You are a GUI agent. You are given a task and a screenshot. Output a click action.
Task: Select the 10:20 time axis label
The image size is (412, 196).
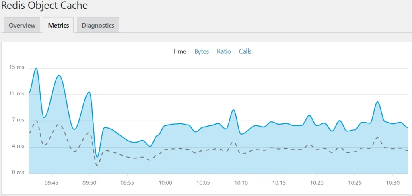click(317, 183)
